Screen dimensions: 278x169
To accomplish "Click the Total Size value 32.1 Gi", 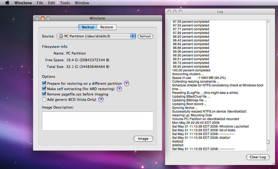I will click(88, 67).
